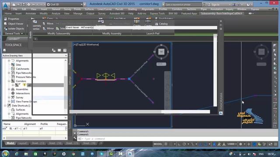Click the command line input field

[x=178, y=139]
